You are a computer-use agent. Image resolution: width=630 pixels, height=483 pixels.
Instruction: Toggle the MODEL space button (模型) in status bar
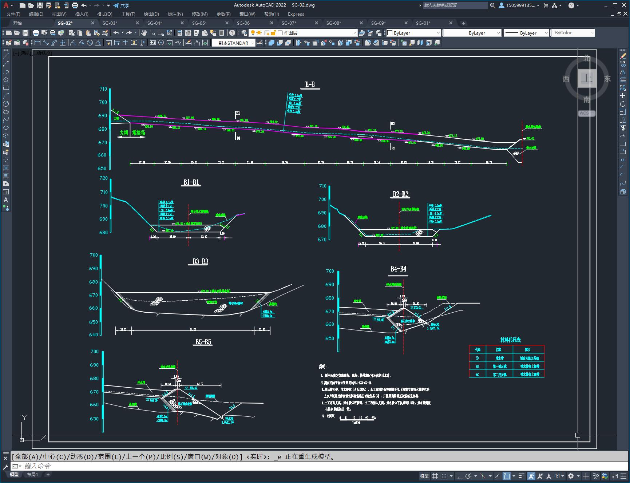coord(424,476)
